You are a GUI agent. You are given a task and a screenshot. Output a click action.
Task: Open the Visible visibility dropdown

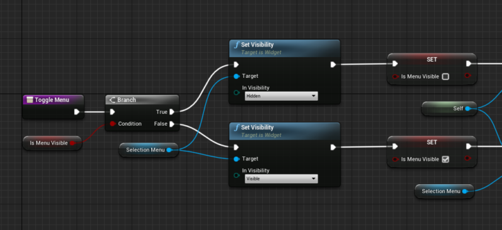(x=281, y=178)
